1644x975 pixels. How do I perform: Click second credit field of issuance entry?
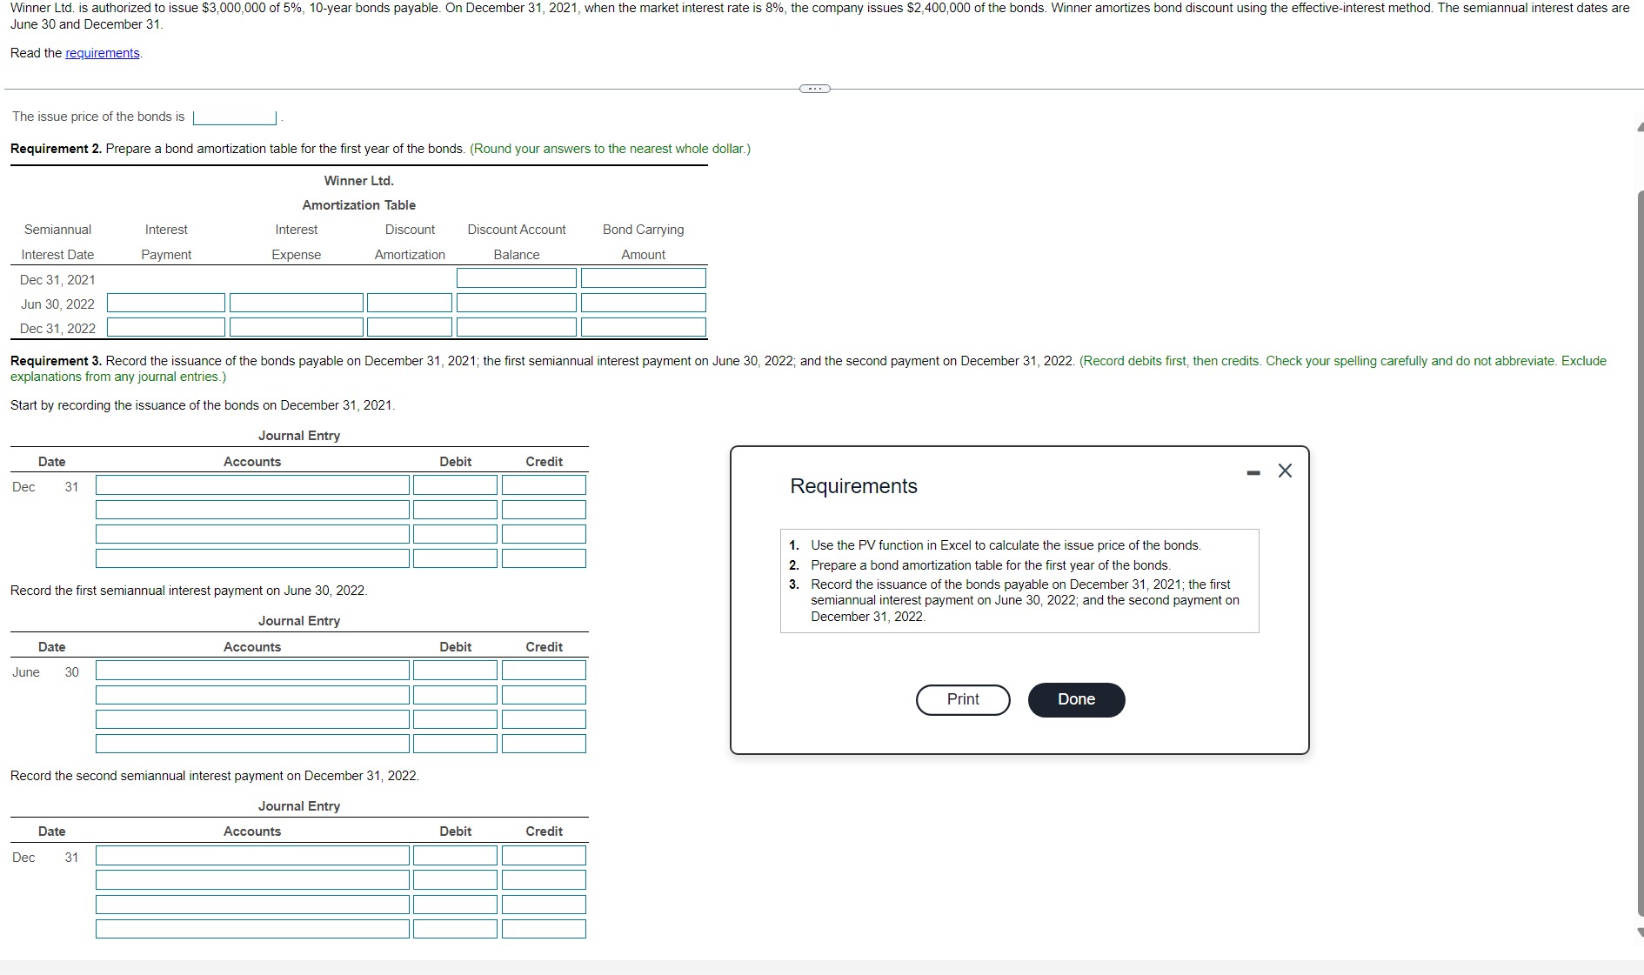tap(544, 510)
